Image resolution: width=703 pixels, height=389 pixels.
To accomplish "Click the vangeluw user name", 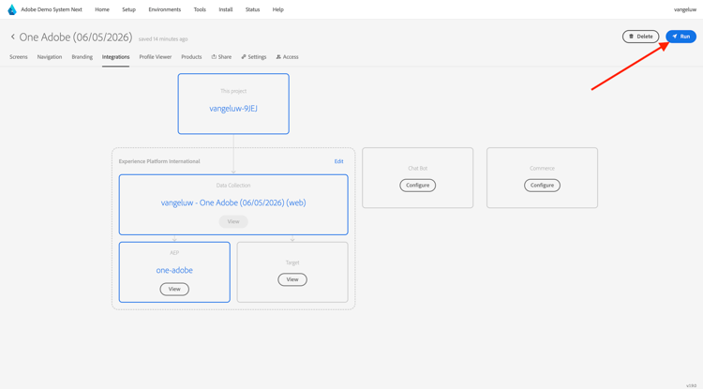I will [x=684, y=9].
